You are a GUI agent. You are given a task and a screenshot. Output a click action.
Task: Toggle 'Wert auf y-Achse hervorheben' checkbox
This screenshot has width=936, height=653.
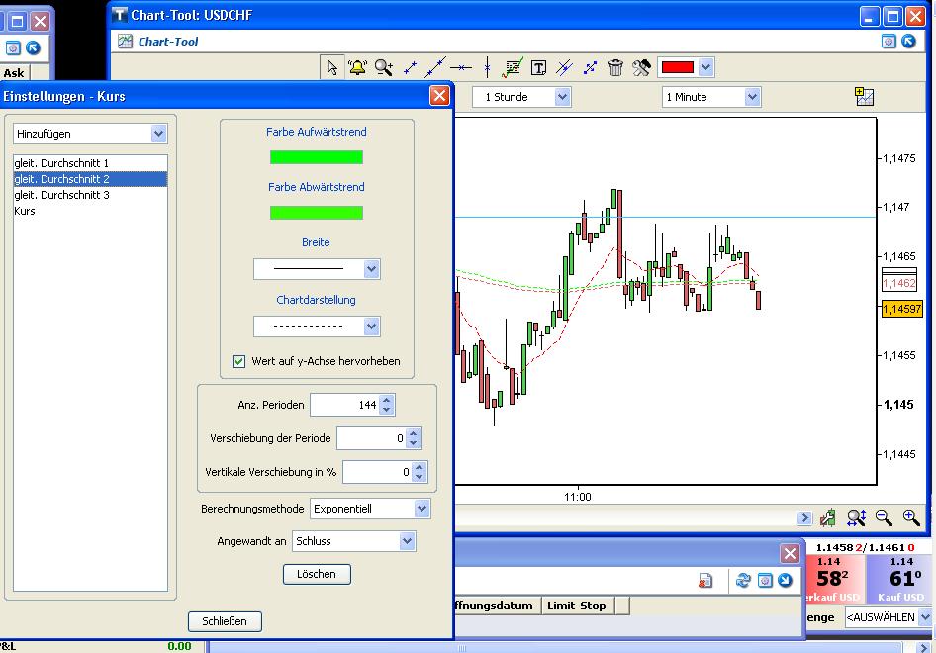tap(238, 361)
